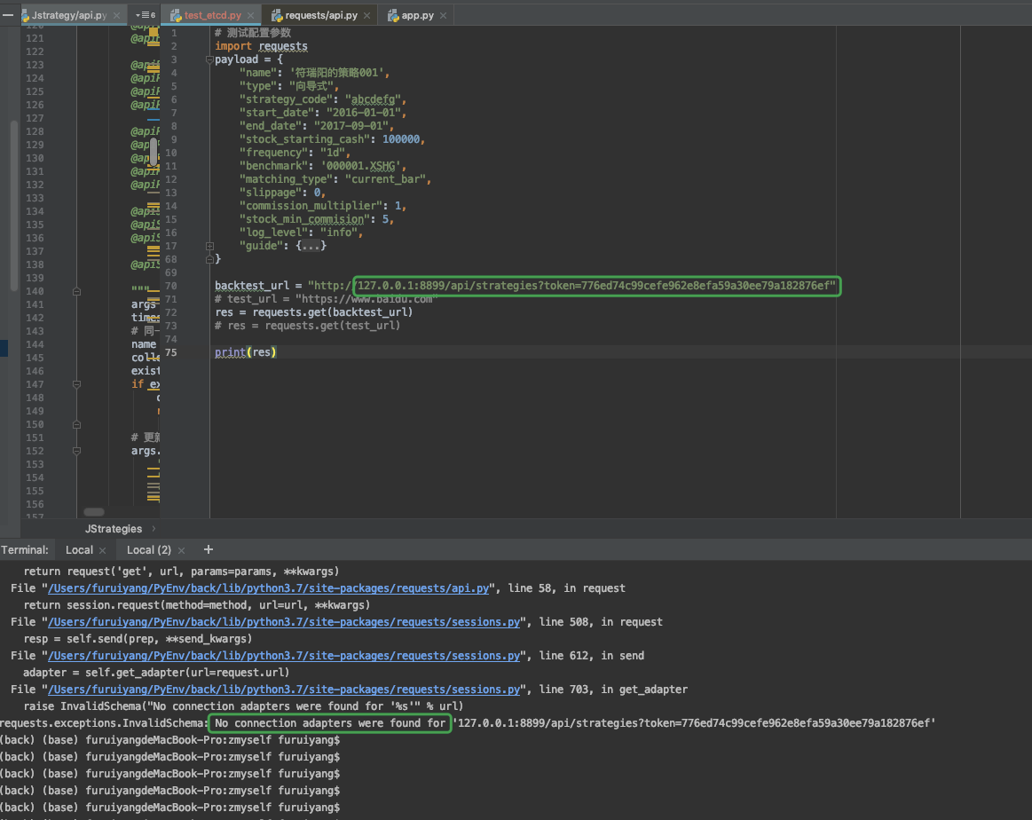
Task: Select the Local terminal tab
Action: click(79, 549)
